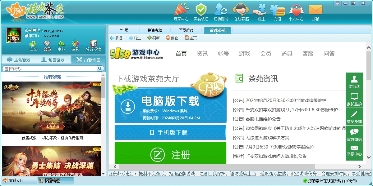Click the user avatar picture
This screenshot has height=186, width=373.
pos(14,35)
